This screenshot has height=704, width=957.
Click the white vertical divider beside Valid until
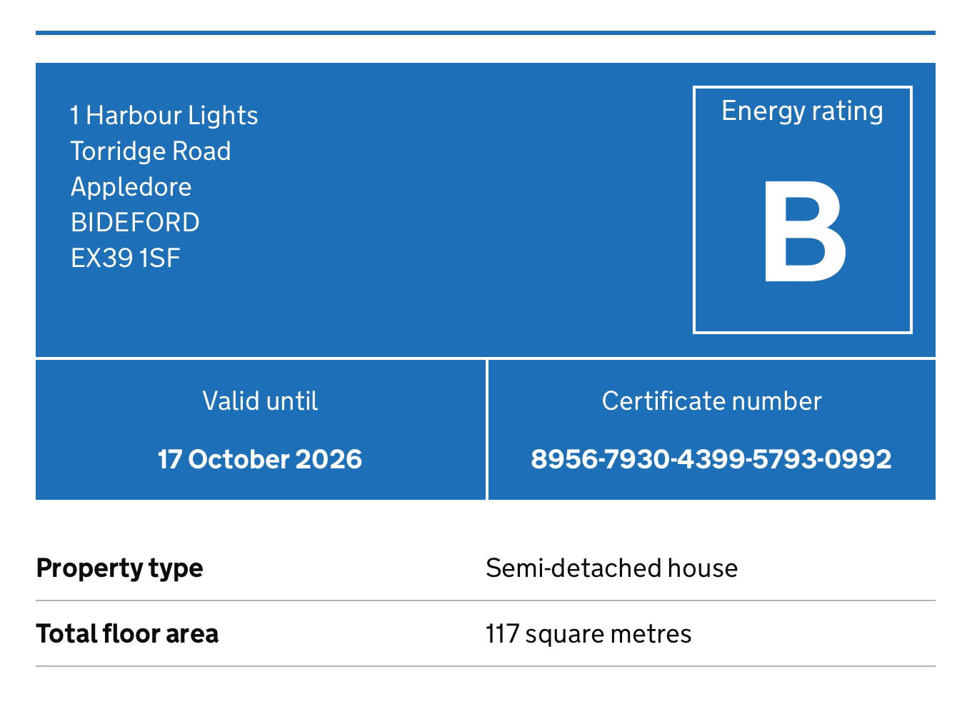pos(486,430)
